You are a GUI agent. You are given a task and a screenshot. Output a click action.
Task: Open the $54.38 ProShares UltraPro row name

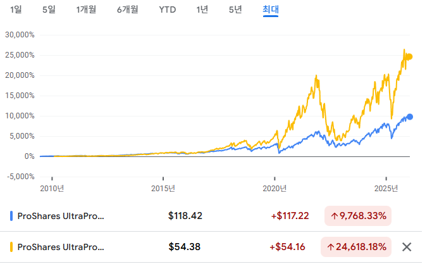[61, 247]
